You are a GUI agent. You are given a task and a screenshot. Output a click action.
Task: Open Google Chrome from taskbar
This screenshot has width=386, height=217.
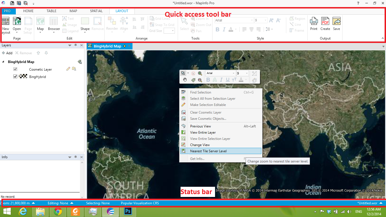[x=58, y=211]
